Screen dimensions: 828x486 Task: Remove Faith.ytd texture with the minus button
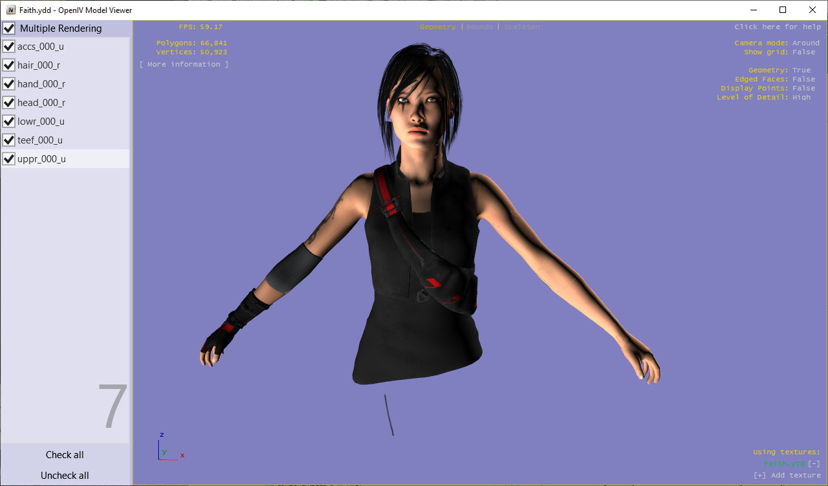(814, 463)
